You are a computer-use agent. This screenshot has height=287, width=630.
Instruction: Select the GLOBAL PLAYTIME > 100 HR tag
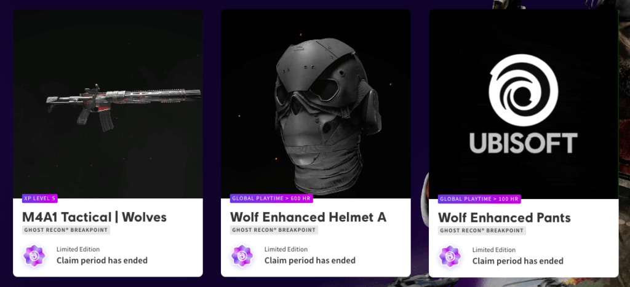tap(479, 199)
